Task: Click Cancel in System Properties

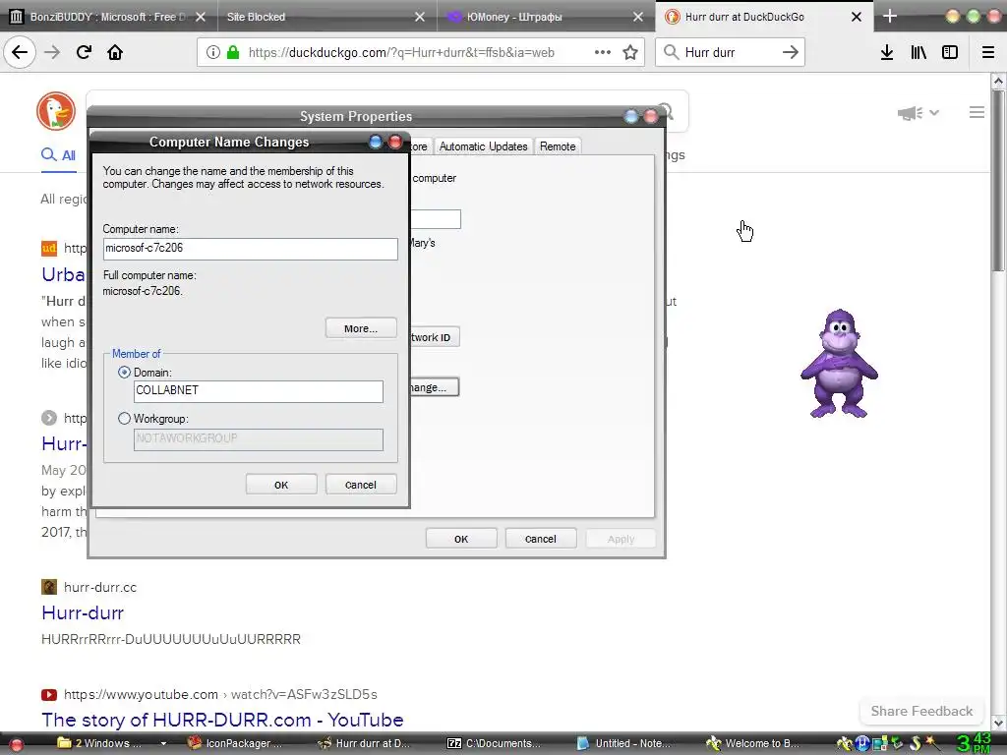Action: tap(541, 538)
